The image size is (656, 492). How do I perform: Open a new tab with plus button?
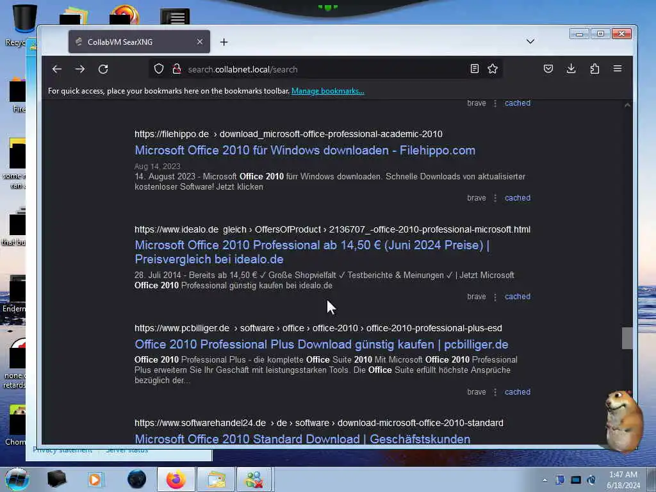coord(224,42)
